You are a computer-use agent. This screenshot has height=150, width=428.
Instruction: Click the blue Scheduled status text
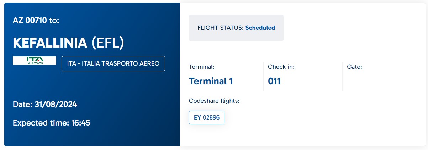[260, 28]
